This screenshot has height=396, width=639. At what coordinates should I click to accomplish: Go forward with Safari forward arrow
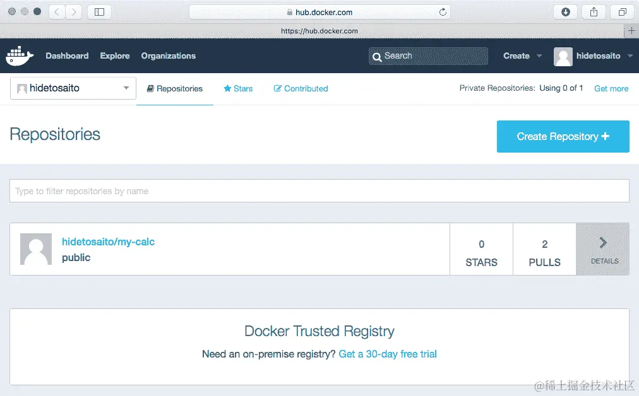[74, 12]
